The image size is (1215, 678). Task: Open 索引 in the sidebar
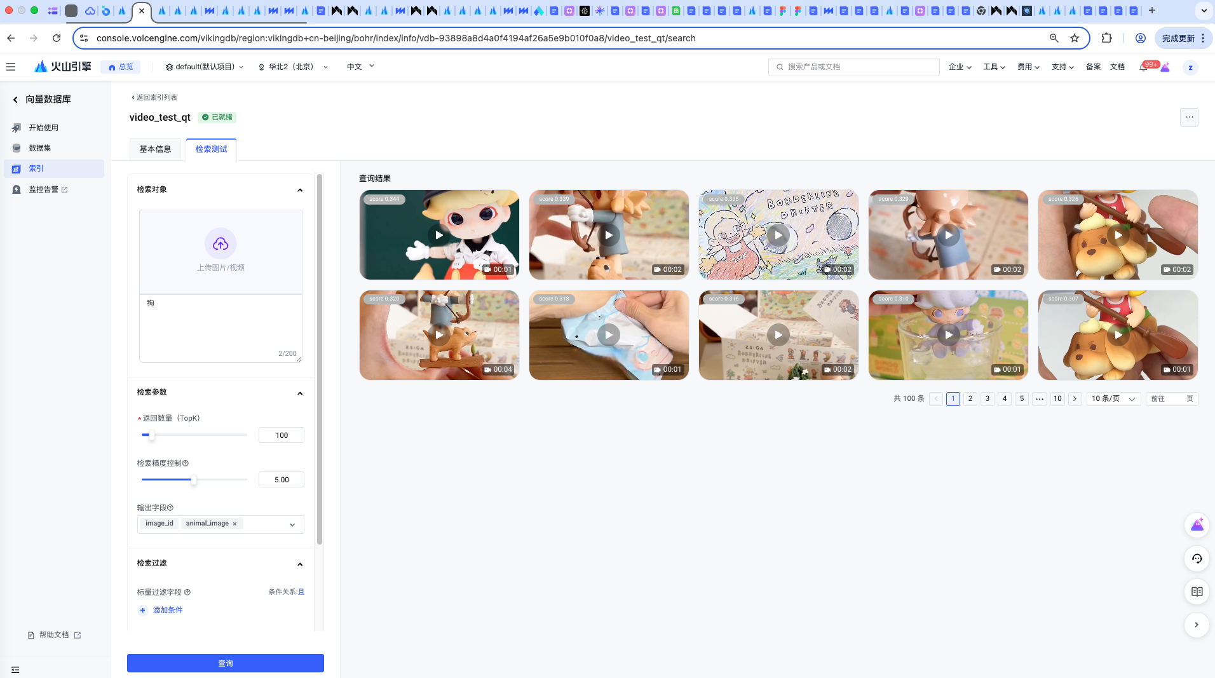[x=54, y=168]
